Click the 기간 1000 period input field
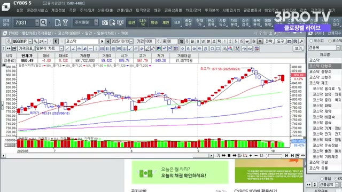This screenshot has width=342, height=192. [x=150, y=42]
